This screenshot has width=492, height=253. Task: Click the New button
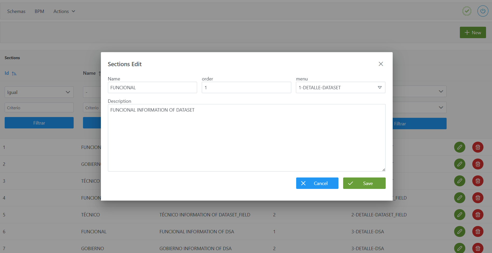pyautogui.click(x=473, y=33)
